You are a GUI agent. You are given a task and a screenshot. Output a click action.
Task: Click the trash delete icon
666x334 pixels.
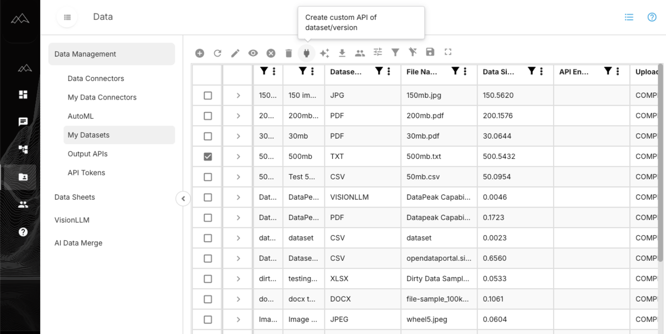(x=289, y=53)
